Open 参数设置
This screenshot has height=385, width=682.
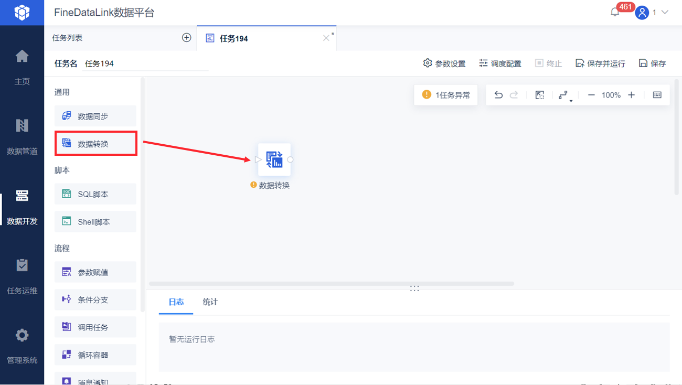pyautogui.click(x=444, y=63)
